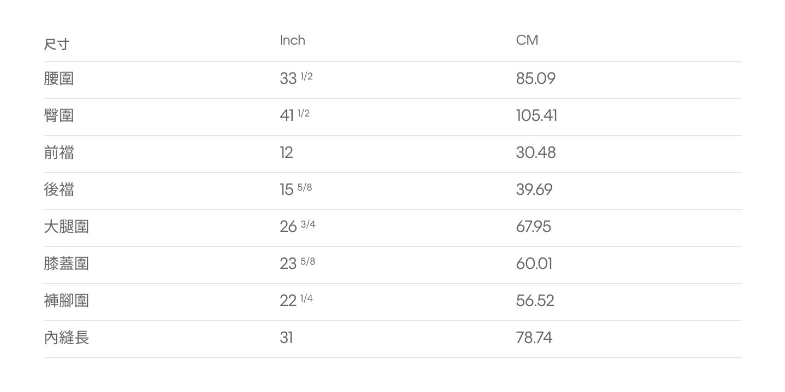Select the 膝蓋圍 row label
This screenshot has width=785, height=392.
click(x=67, y=264)
